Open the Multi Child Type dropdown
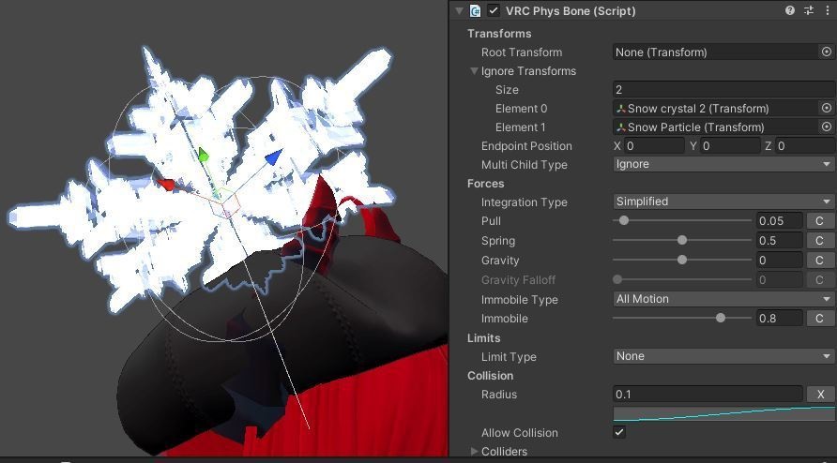 pyautogui.click(x=723, y=164)
